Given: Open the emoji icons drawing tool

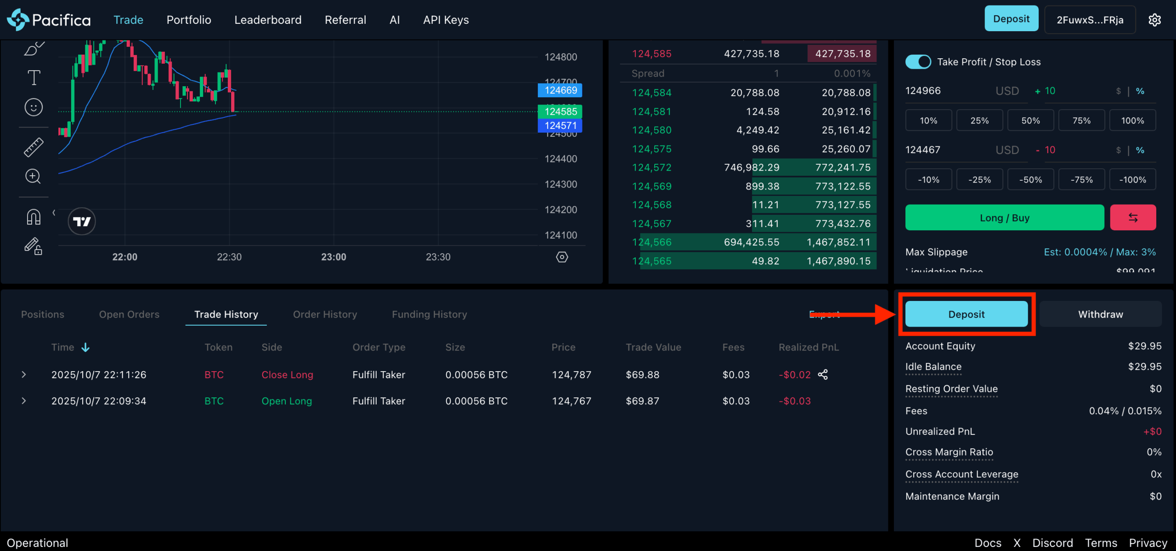Looking at the screenshot, I should tap(34, 107).
